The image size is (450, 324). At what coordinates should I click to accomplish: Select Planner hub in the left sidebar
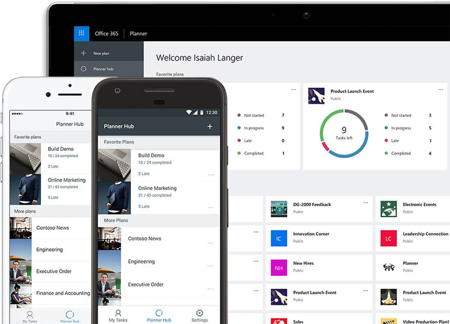point(103,69)
